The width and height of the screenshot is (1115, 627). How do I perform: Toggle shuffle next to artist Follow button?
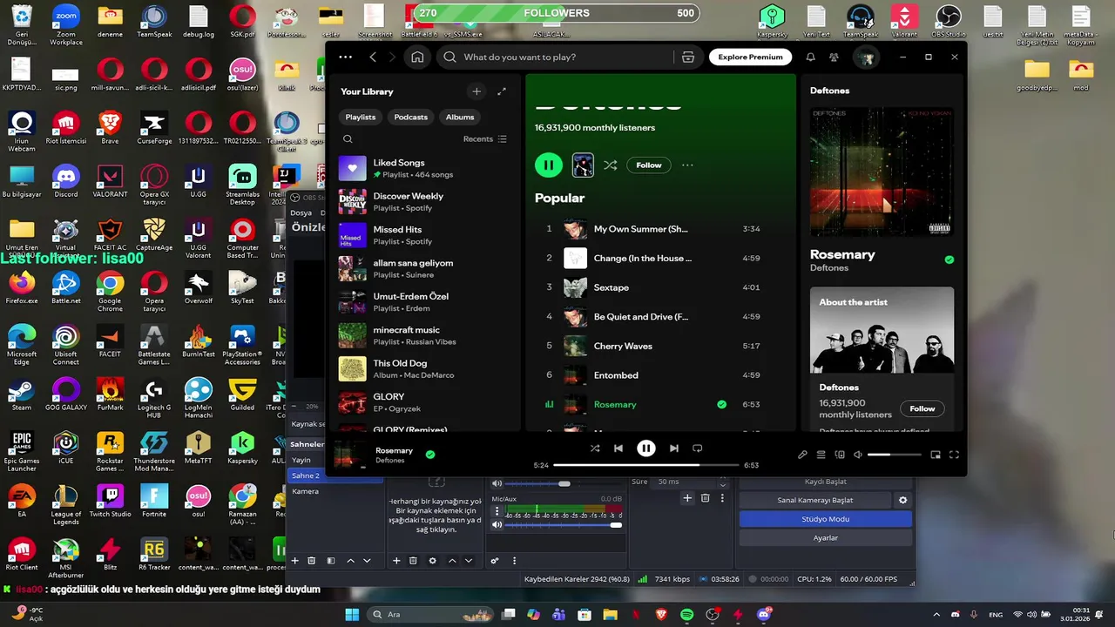(x=611, y=165)
